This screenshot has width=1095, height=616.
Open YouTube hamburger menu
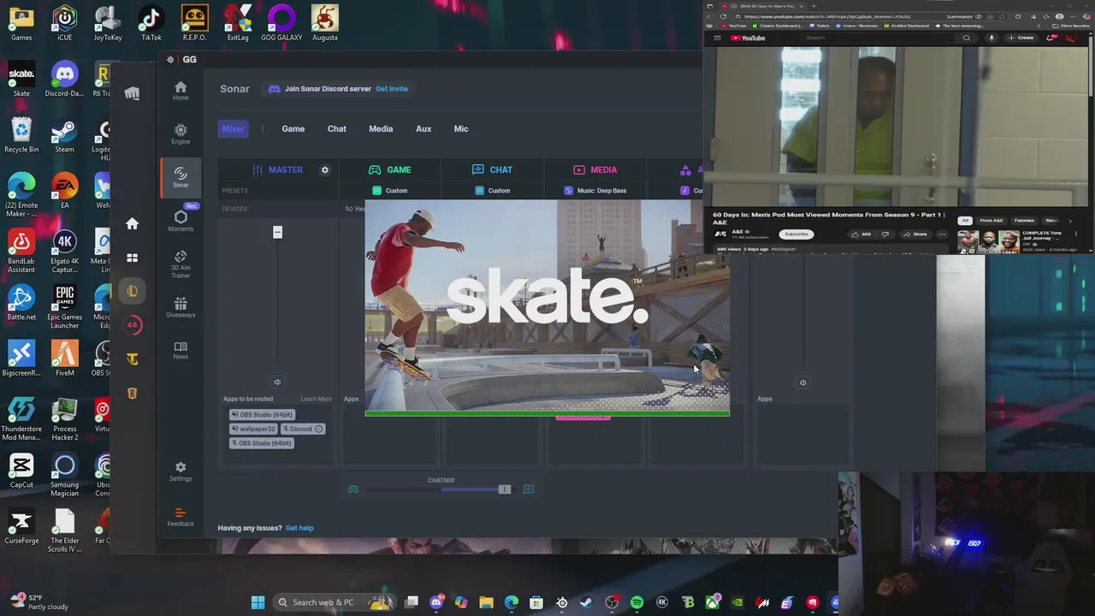click(717, 38)
